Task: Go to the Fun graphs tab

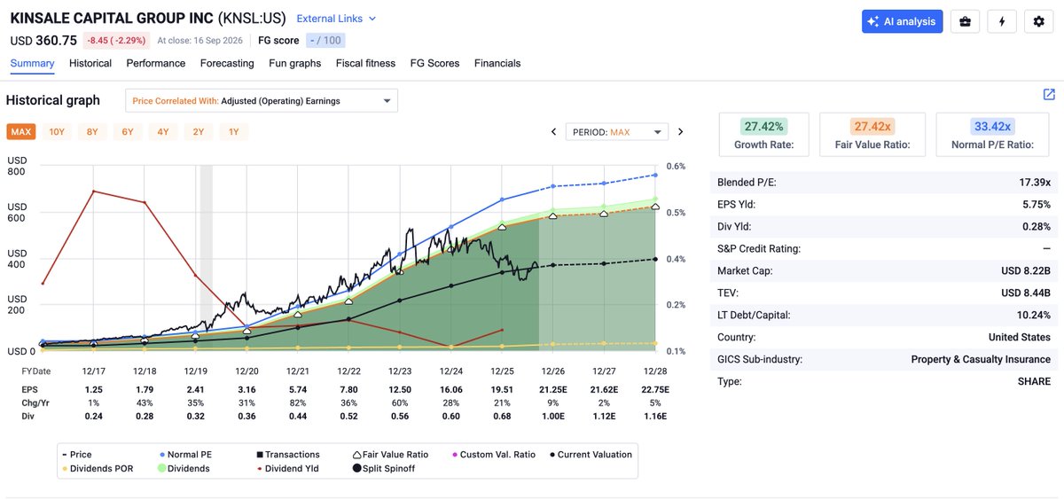Action: [295, 63]
